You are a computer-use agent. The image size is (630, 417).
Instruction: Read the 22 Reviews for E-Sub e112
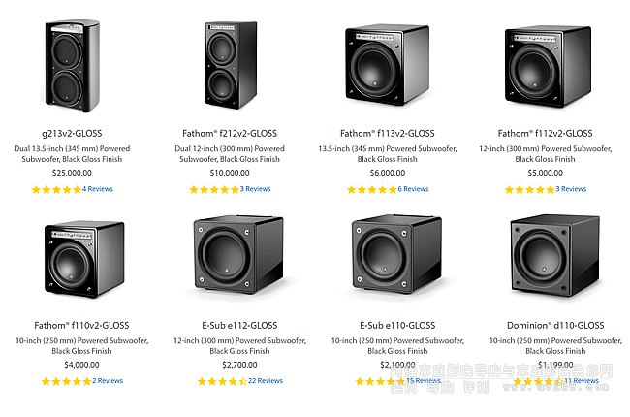pyautogui.click(x=266, y=381)
